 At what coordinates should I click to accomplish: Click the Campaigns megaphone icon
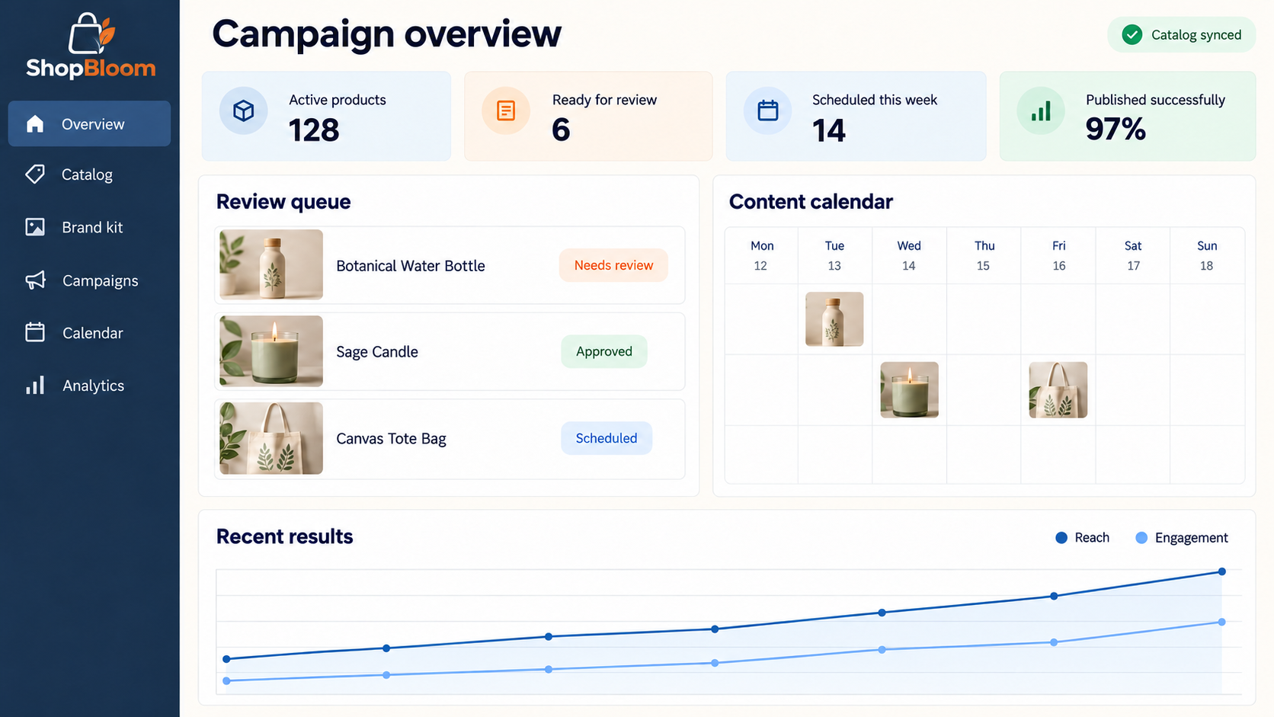click(x=35, y=280)
